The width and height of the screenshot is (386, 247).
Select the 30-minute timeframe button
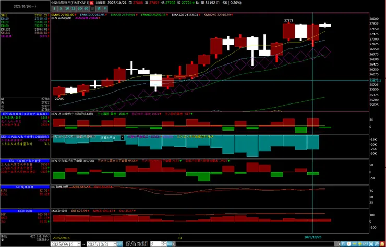pos(80,9)
